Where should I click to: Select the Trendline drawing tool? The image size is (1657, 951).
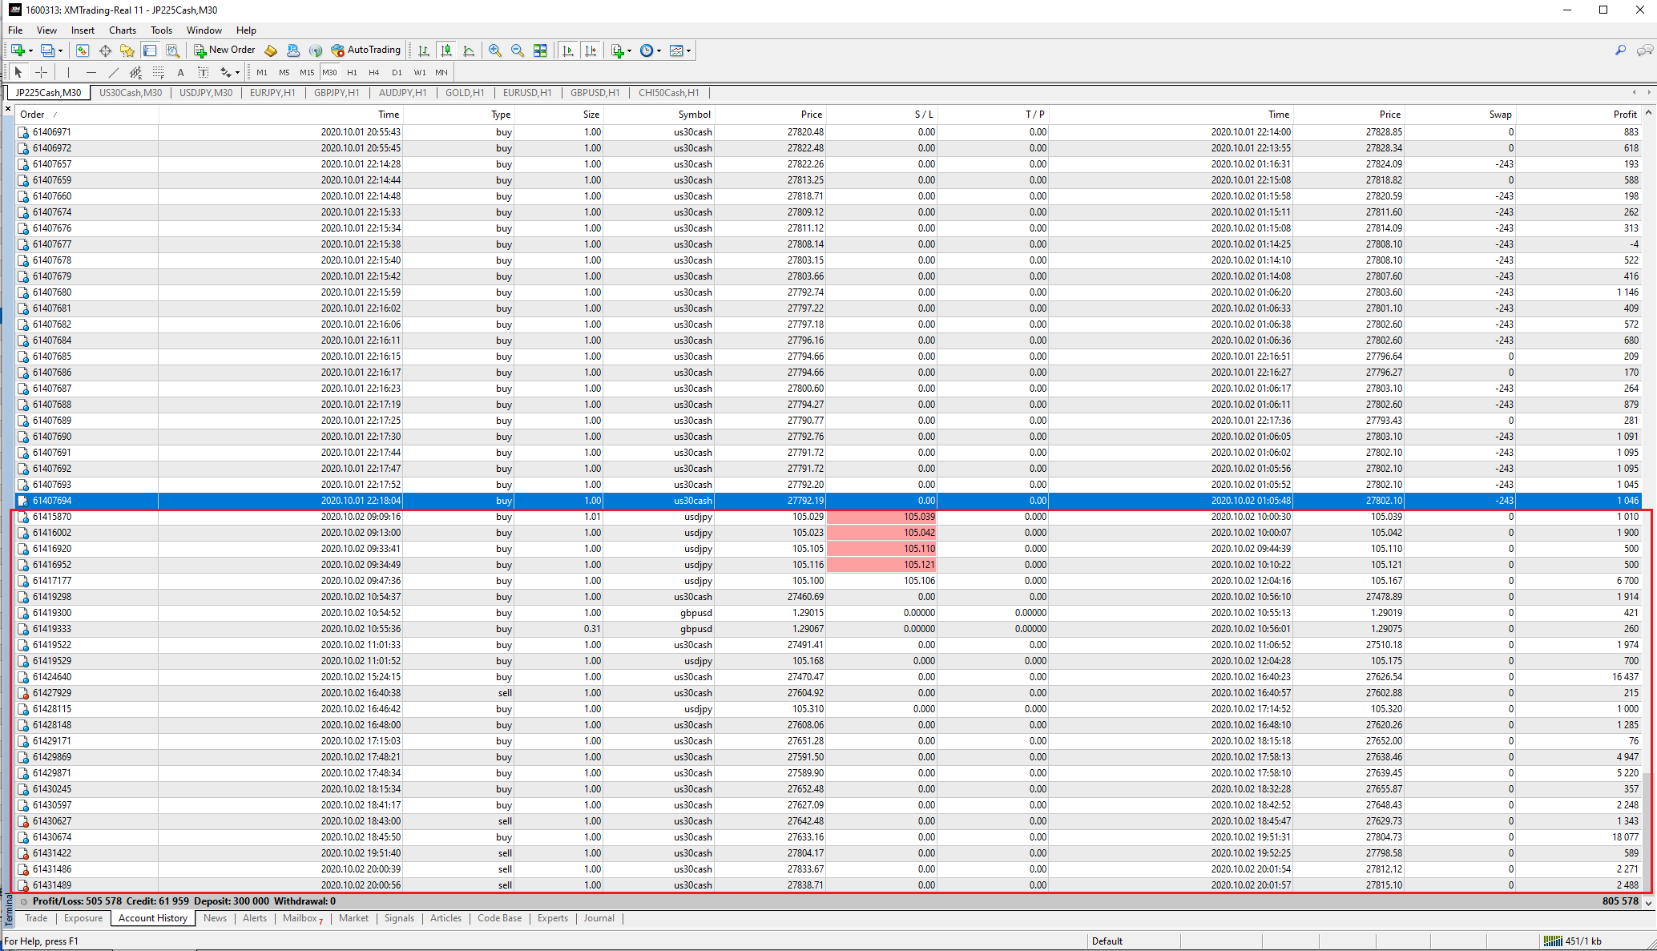[x=114, y=72]
